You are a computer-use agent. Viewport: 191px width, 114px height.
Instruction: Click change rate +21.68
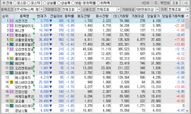tap(179, 25)
